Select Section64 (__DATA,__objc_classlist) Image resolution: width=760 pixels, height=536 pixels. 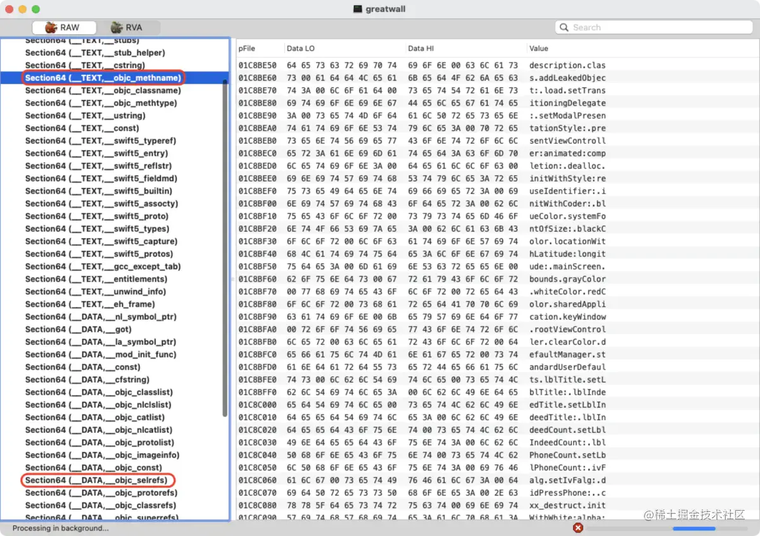point(99,392)
